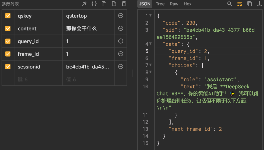Viewport: 264px width, 150px height.
Task: Uncheck the sessionid parameter checkbox
Action: pos(8,67)
